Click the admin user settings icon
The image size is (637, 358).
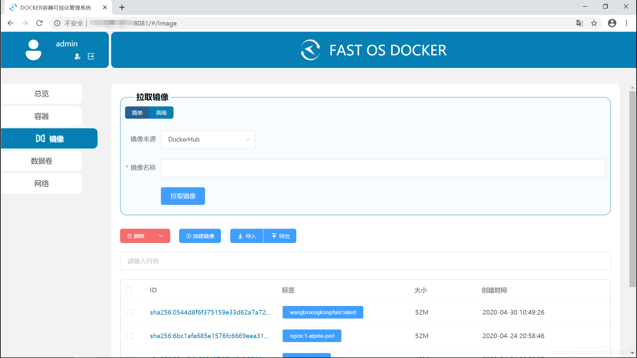[77, 57]
